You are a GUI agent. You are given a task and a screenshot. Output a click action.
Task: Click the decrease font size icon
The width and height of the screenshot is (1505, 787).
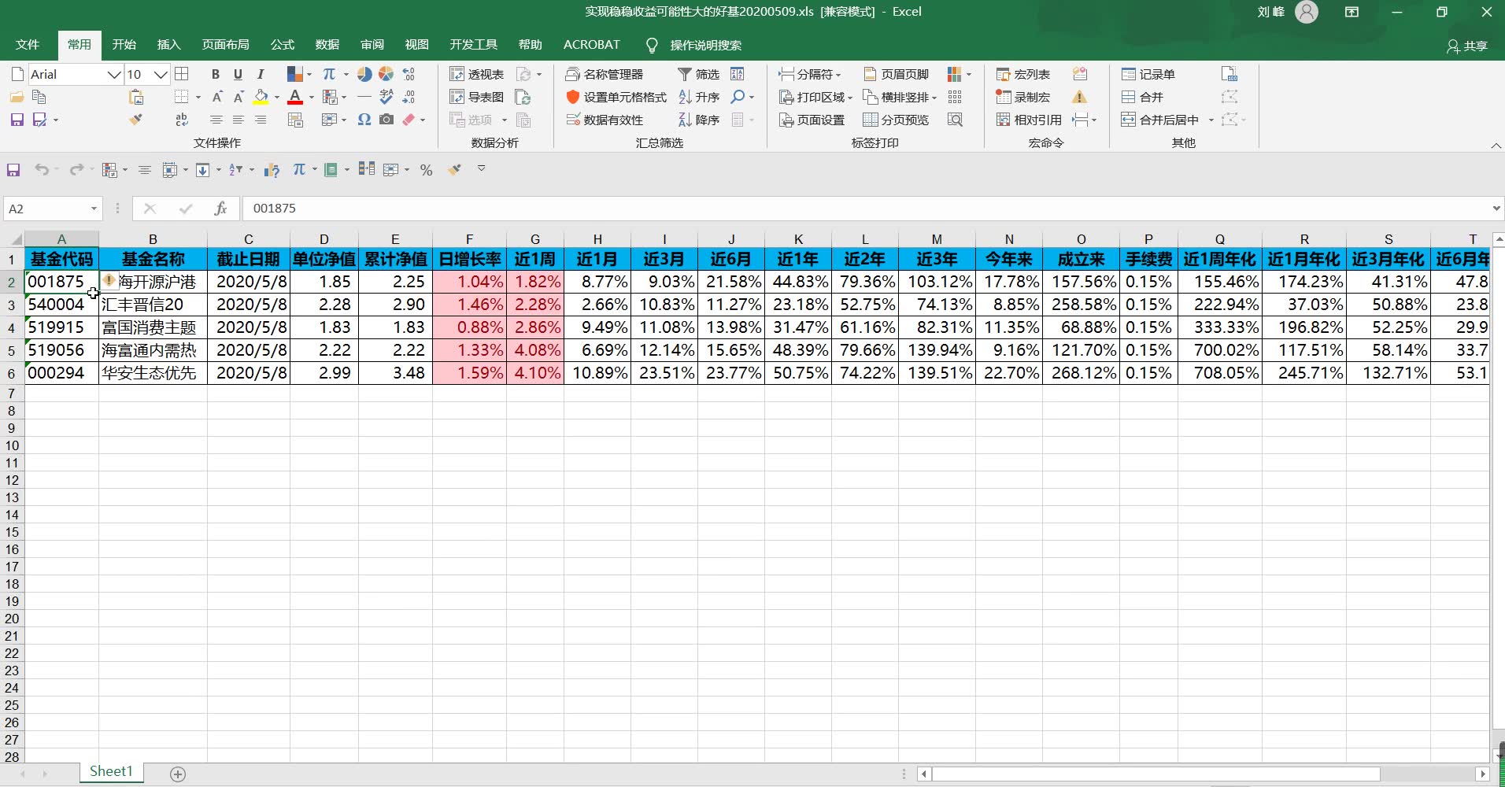pyautogui.click(x=239, y=97)
